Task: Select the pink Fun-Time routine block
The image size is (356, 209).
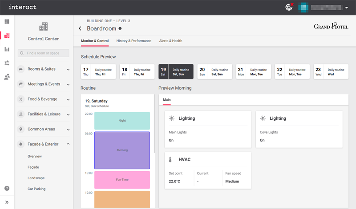Action: click(x=122, y=180)
